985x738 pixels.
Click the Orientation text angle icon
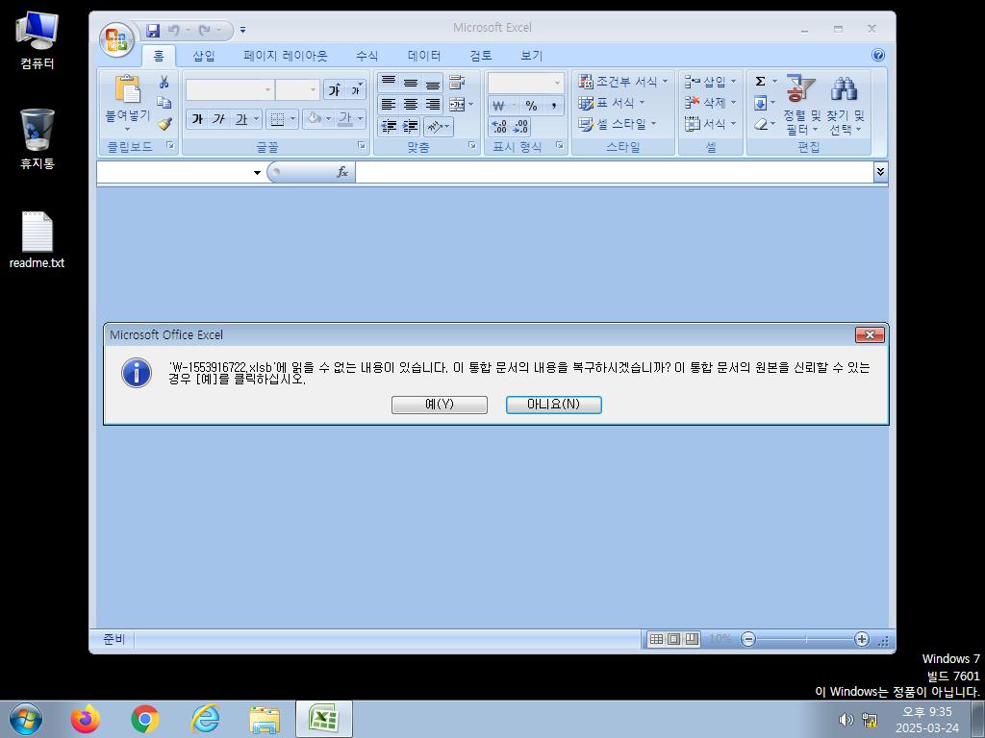(438, 127)
